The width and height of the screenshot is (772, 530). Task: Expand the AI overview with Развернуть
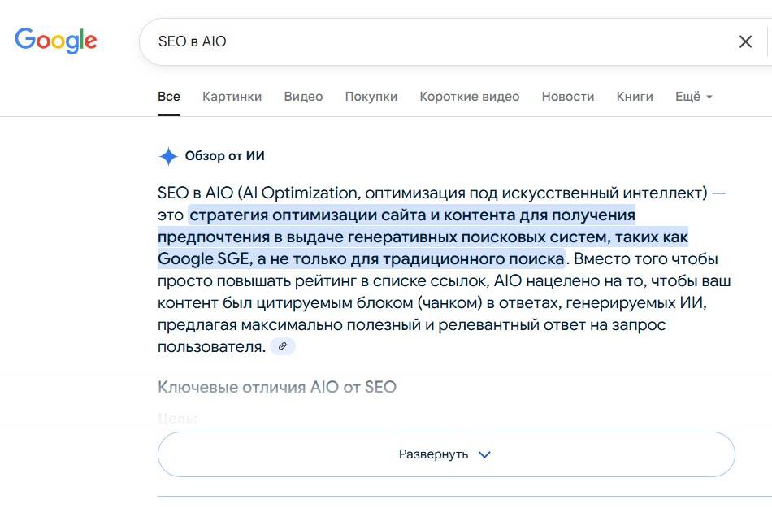tap(446, 454)
